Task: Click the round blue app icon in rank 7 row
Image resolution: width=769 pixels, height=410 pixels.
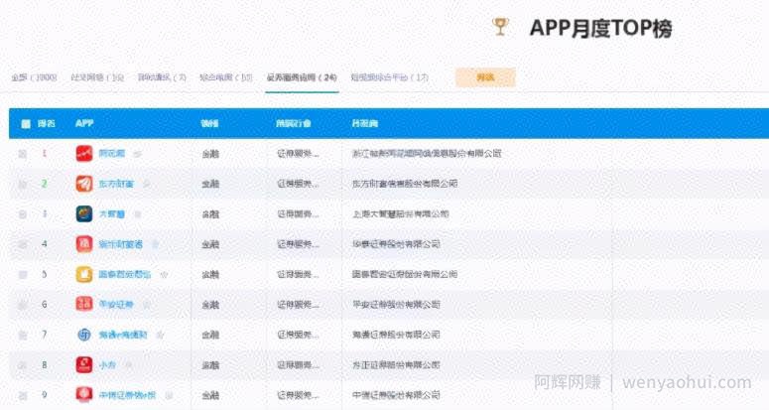Action: point(84,335)
